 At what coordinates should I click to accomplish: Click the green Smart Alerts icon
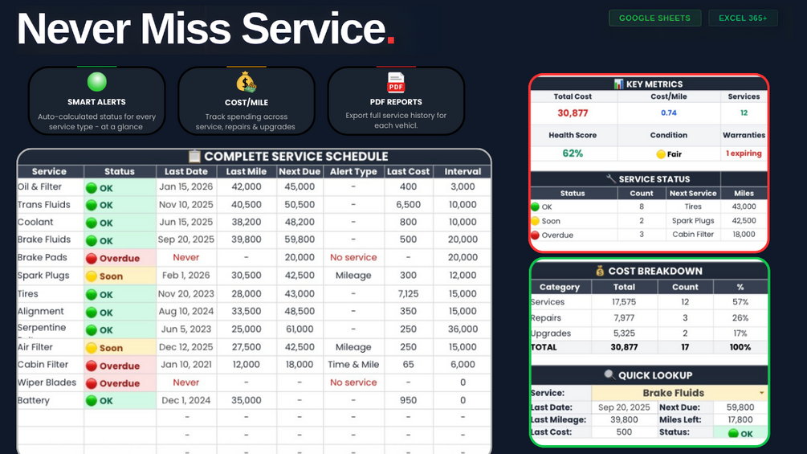(x=96, y=82)
